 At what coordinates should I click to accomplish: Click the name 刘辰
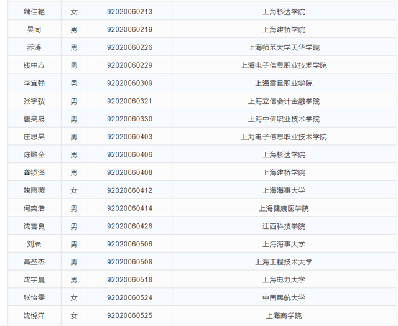(34, 244)
